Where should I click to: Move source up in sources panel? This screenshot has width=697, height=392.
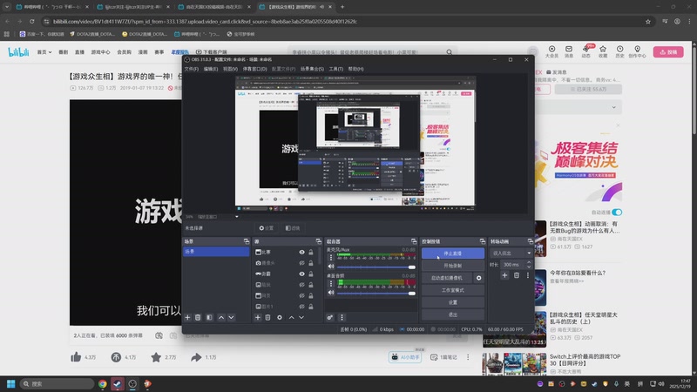pos(291,317)
